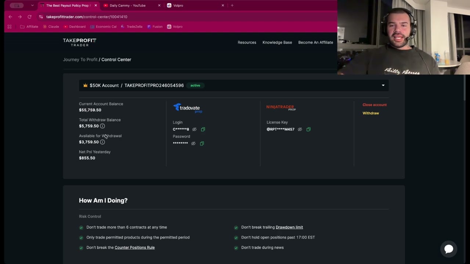Close the Best Payout Policy tab
The height and width of the screenshot is (264, 470).
[96, 5]
